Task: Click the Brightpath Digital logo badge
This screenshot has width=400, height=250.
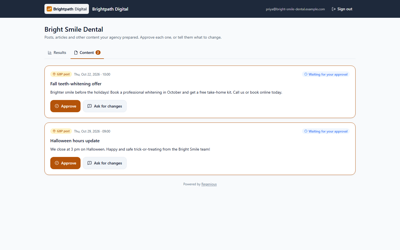Action: point(67,9)
